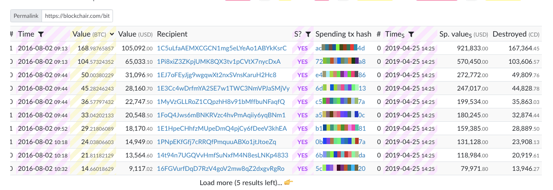This screenshot has width=553, height=190.
Task: Load more results (5 left)
Action: [241, 182]
